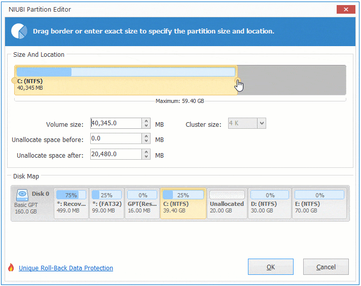The image size is (361, 286).
Task: Click the Cancel button
Action: [x=326, y=267]
